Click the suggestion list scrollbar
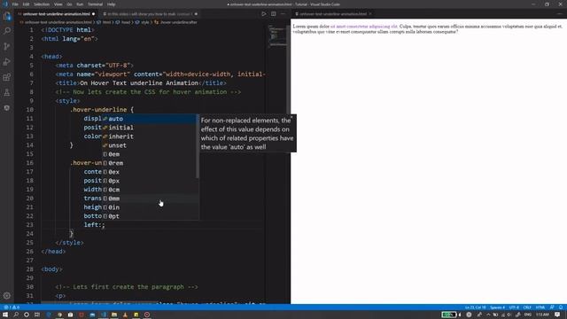The width and height of the screenshot is (567, 319). [x=198, y=146]
